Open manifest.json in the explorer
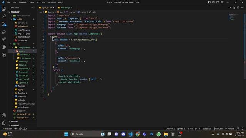The image size is (246, 138). 24,37
